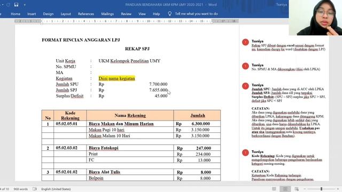Image resolution: width=342 pixels, height=192 pixels.
Task: Open the Help tab
Action: [x=156, y=14]
